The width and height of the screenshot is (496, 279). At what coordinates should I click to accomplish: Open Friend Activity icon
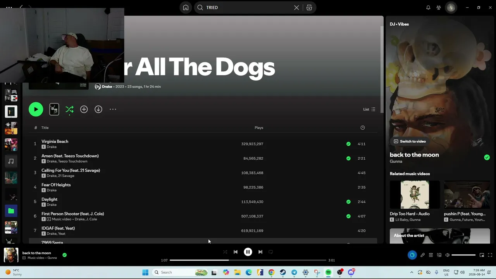click(x=439, y=7)
